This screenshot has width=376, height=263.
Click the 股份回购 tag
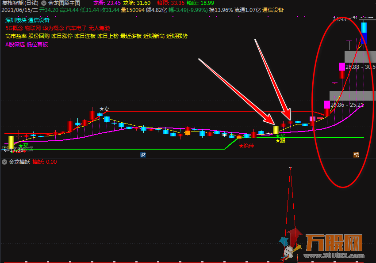pyautogui.click(x=39, y=36)
